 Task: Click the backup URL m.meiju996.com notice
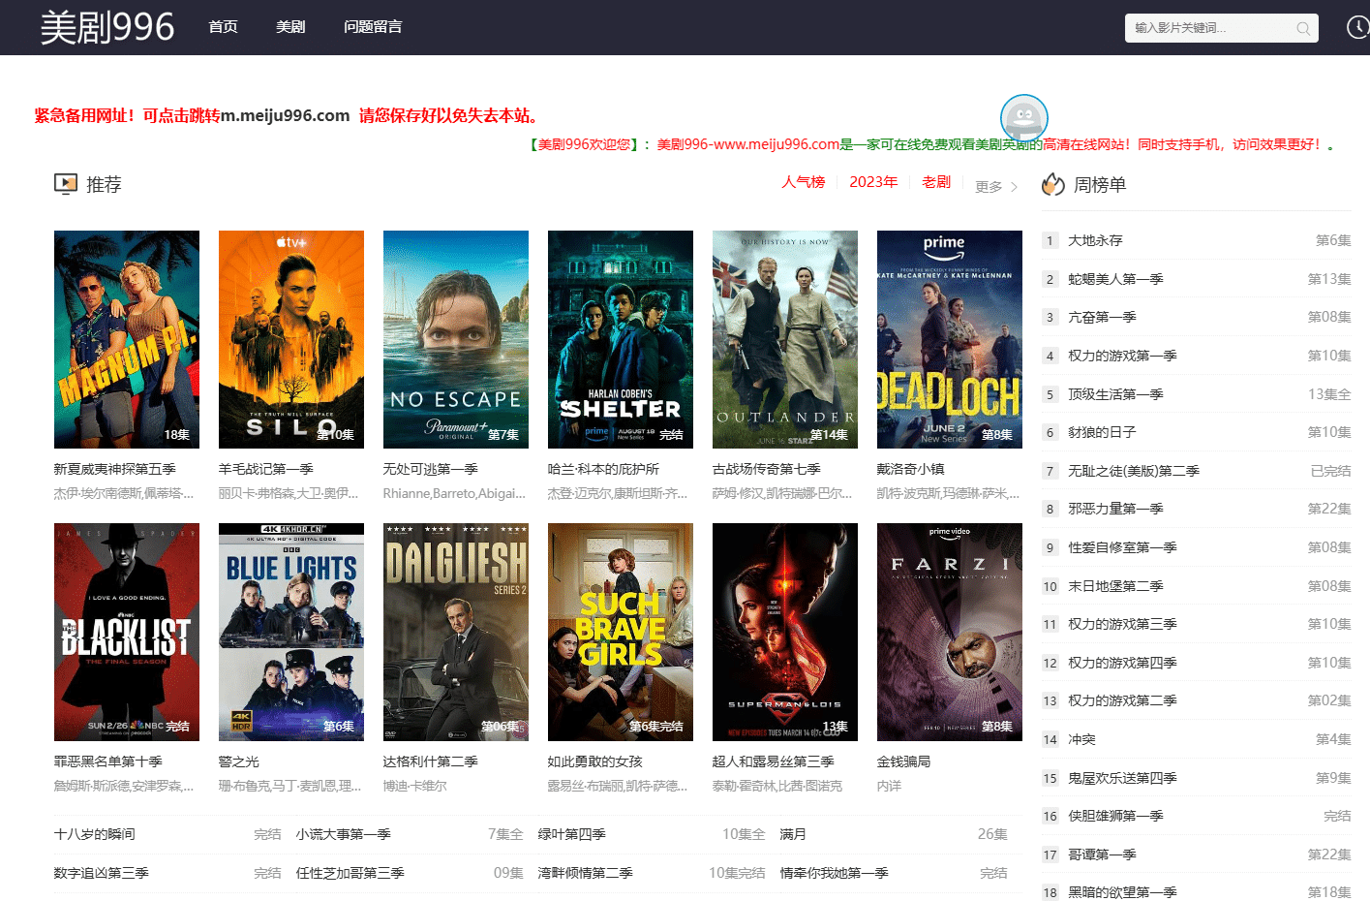287,115
